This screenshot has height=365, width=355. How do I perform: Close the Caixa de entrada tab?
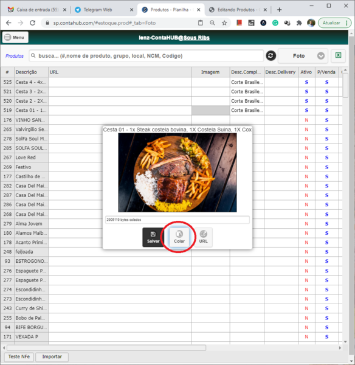(x=64, y=10)
